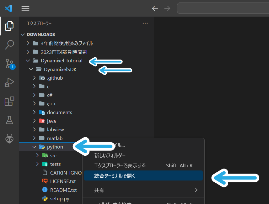Click the setup.py Python file icon

coord(45,198)
